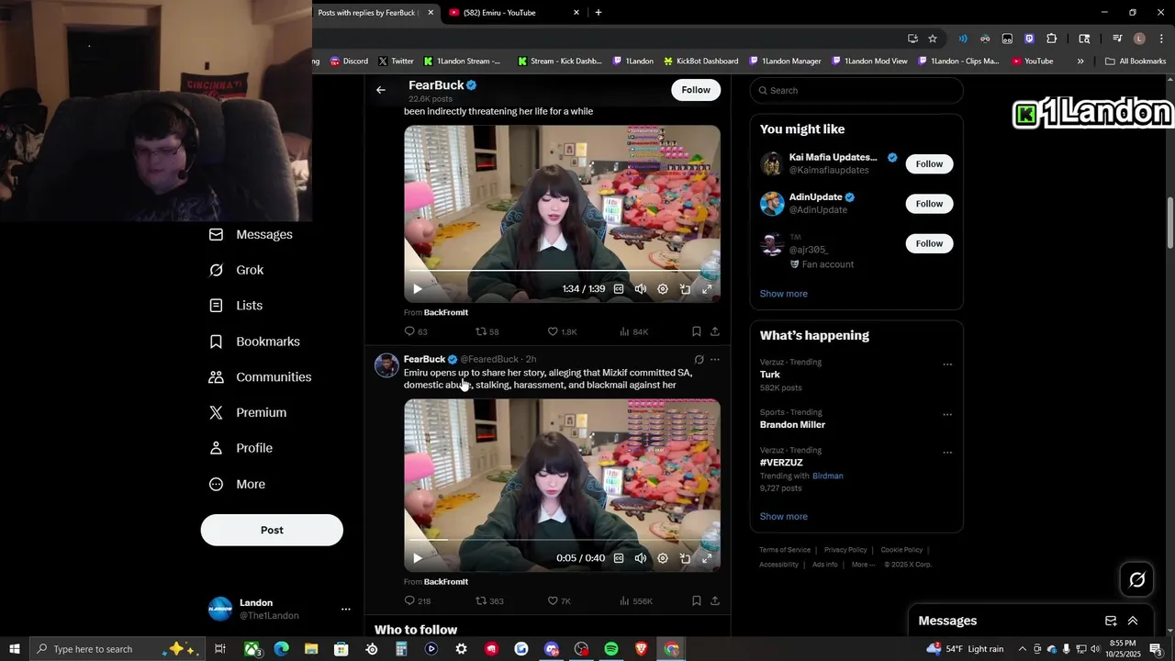Like the post with 7K likes

coord(559,601)
